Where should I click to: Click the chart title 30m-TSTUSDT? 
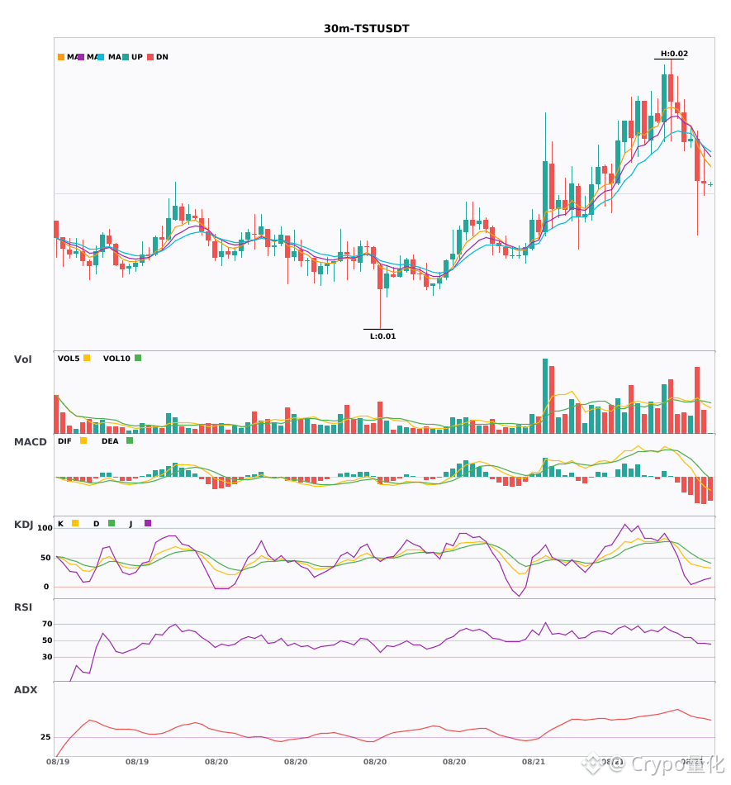pyautogui.click(x=366, y=29)
